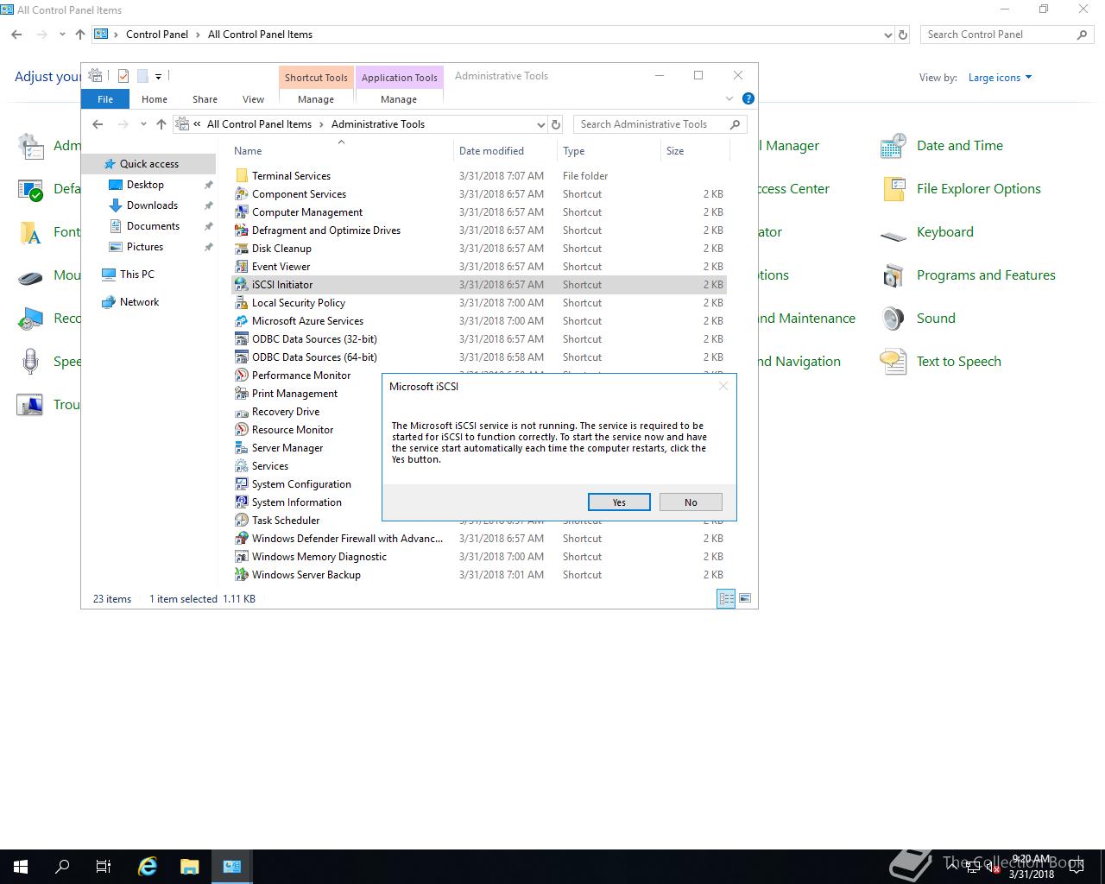Open recent locations dropdown in Administrative Tools
Screen dimensions: 1105x884
142,124
